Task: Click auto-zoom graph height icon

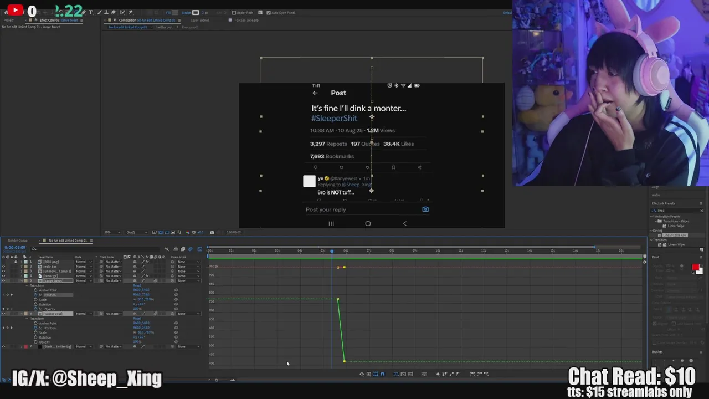Action: [x=396, y=374]
